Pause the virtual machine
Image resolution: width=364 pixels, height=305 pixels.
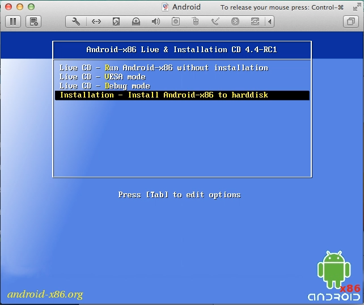pyautogui.click(x=13, y=22)
